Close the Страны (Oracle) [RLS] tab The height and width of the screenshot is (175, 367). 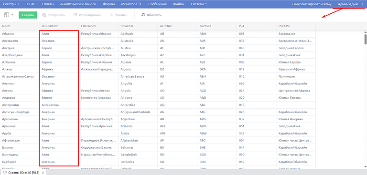tap(43, 173)
